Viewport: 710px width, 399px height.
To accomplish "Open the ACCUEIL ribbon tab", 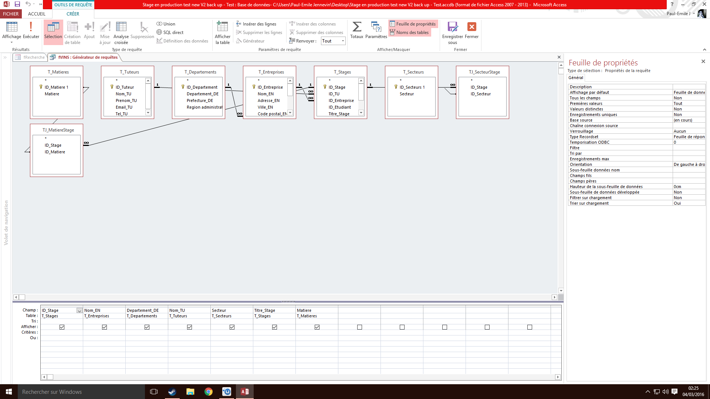I will (37, 14).
